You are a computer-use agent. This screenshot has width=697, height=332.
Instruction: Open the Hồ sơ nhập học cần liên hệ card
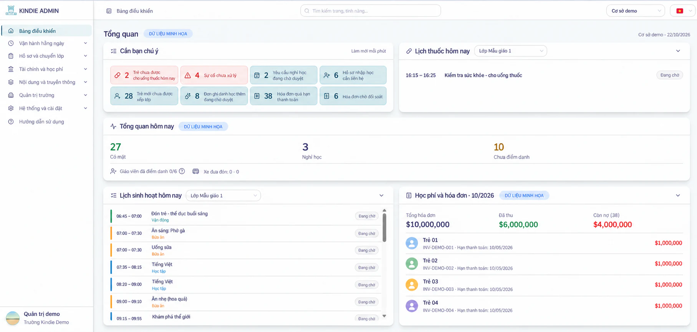coord(353,75)
